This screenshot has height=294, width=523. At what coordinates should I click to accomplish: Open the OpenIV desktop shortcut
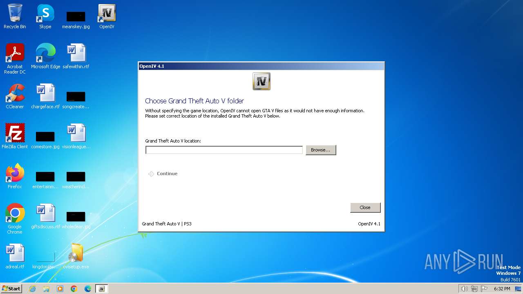coord(107,16)
